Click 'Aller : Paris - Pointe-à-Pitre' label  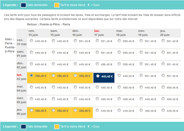pos(10,45)
